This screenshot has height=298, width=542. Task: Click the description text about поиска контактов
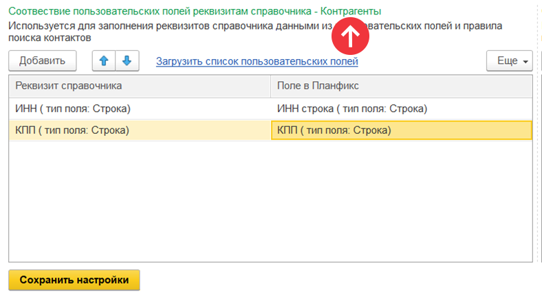click(x=50, y=38)
